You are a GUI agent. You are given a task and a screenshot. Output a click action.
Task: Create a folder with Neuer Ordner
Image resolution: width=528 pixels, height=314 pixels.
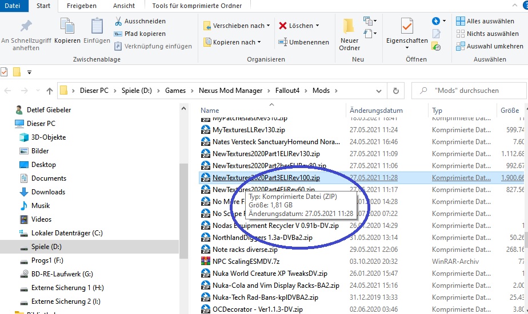point(349,33)
